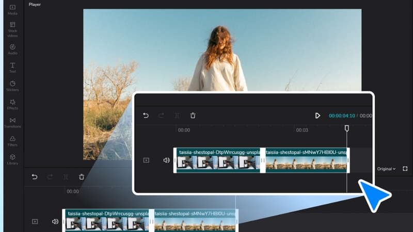The image size is (413, 232).
Task: Open the Filters panel
Action: pos(12,141)
